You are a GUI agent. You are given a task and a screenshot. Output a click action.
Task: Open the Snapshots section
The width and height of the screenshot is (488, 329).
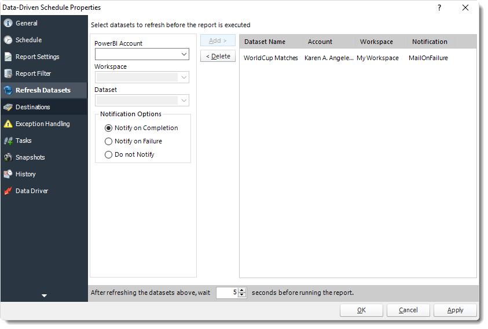pos(44,157)
